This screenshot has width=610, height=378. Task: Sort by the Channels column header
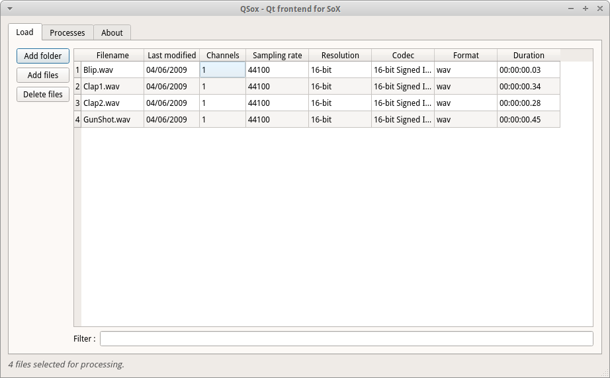coord(222,56)
